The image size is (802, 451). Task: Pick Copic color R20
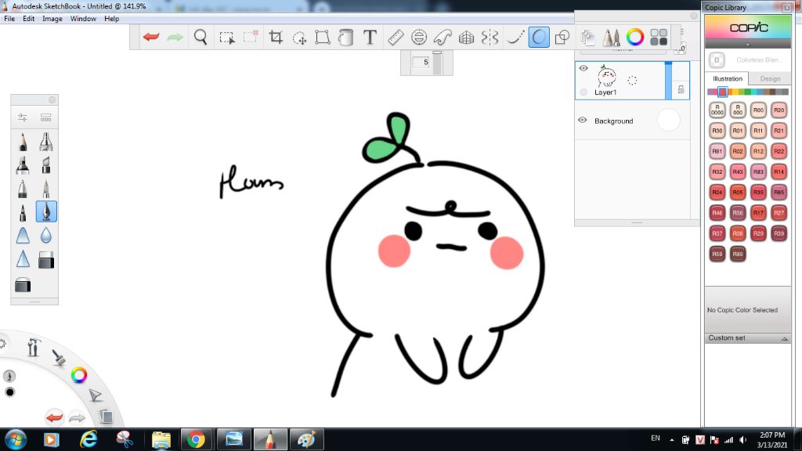coord(779,110)
